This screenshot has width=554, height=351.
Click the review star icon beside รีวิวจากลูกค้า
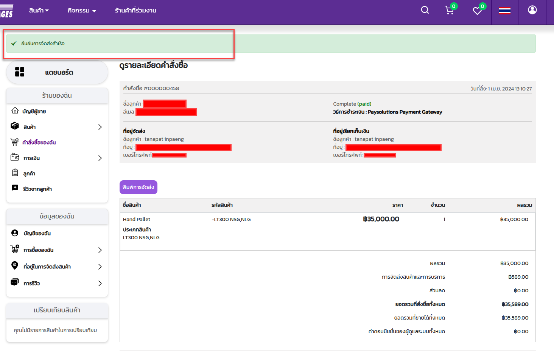pyautogui.click(x=15, y=188)
